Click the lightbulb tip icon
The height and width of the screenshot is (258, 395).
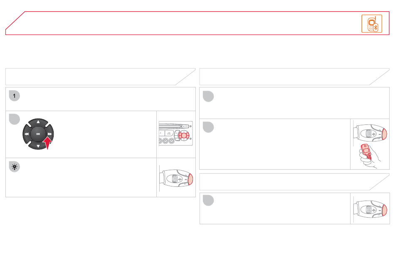point(15,167)
